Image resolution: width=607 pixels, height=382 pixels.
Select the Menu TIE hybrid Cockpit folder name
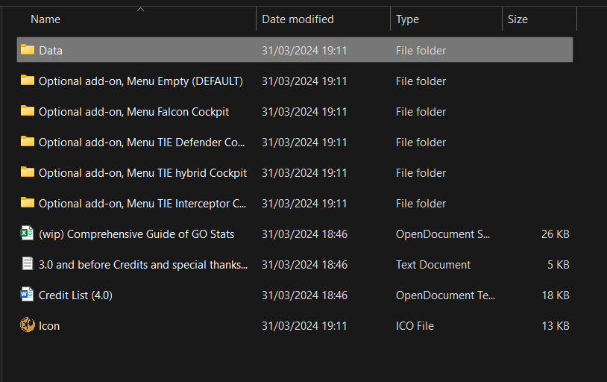[x=142, y=173]
